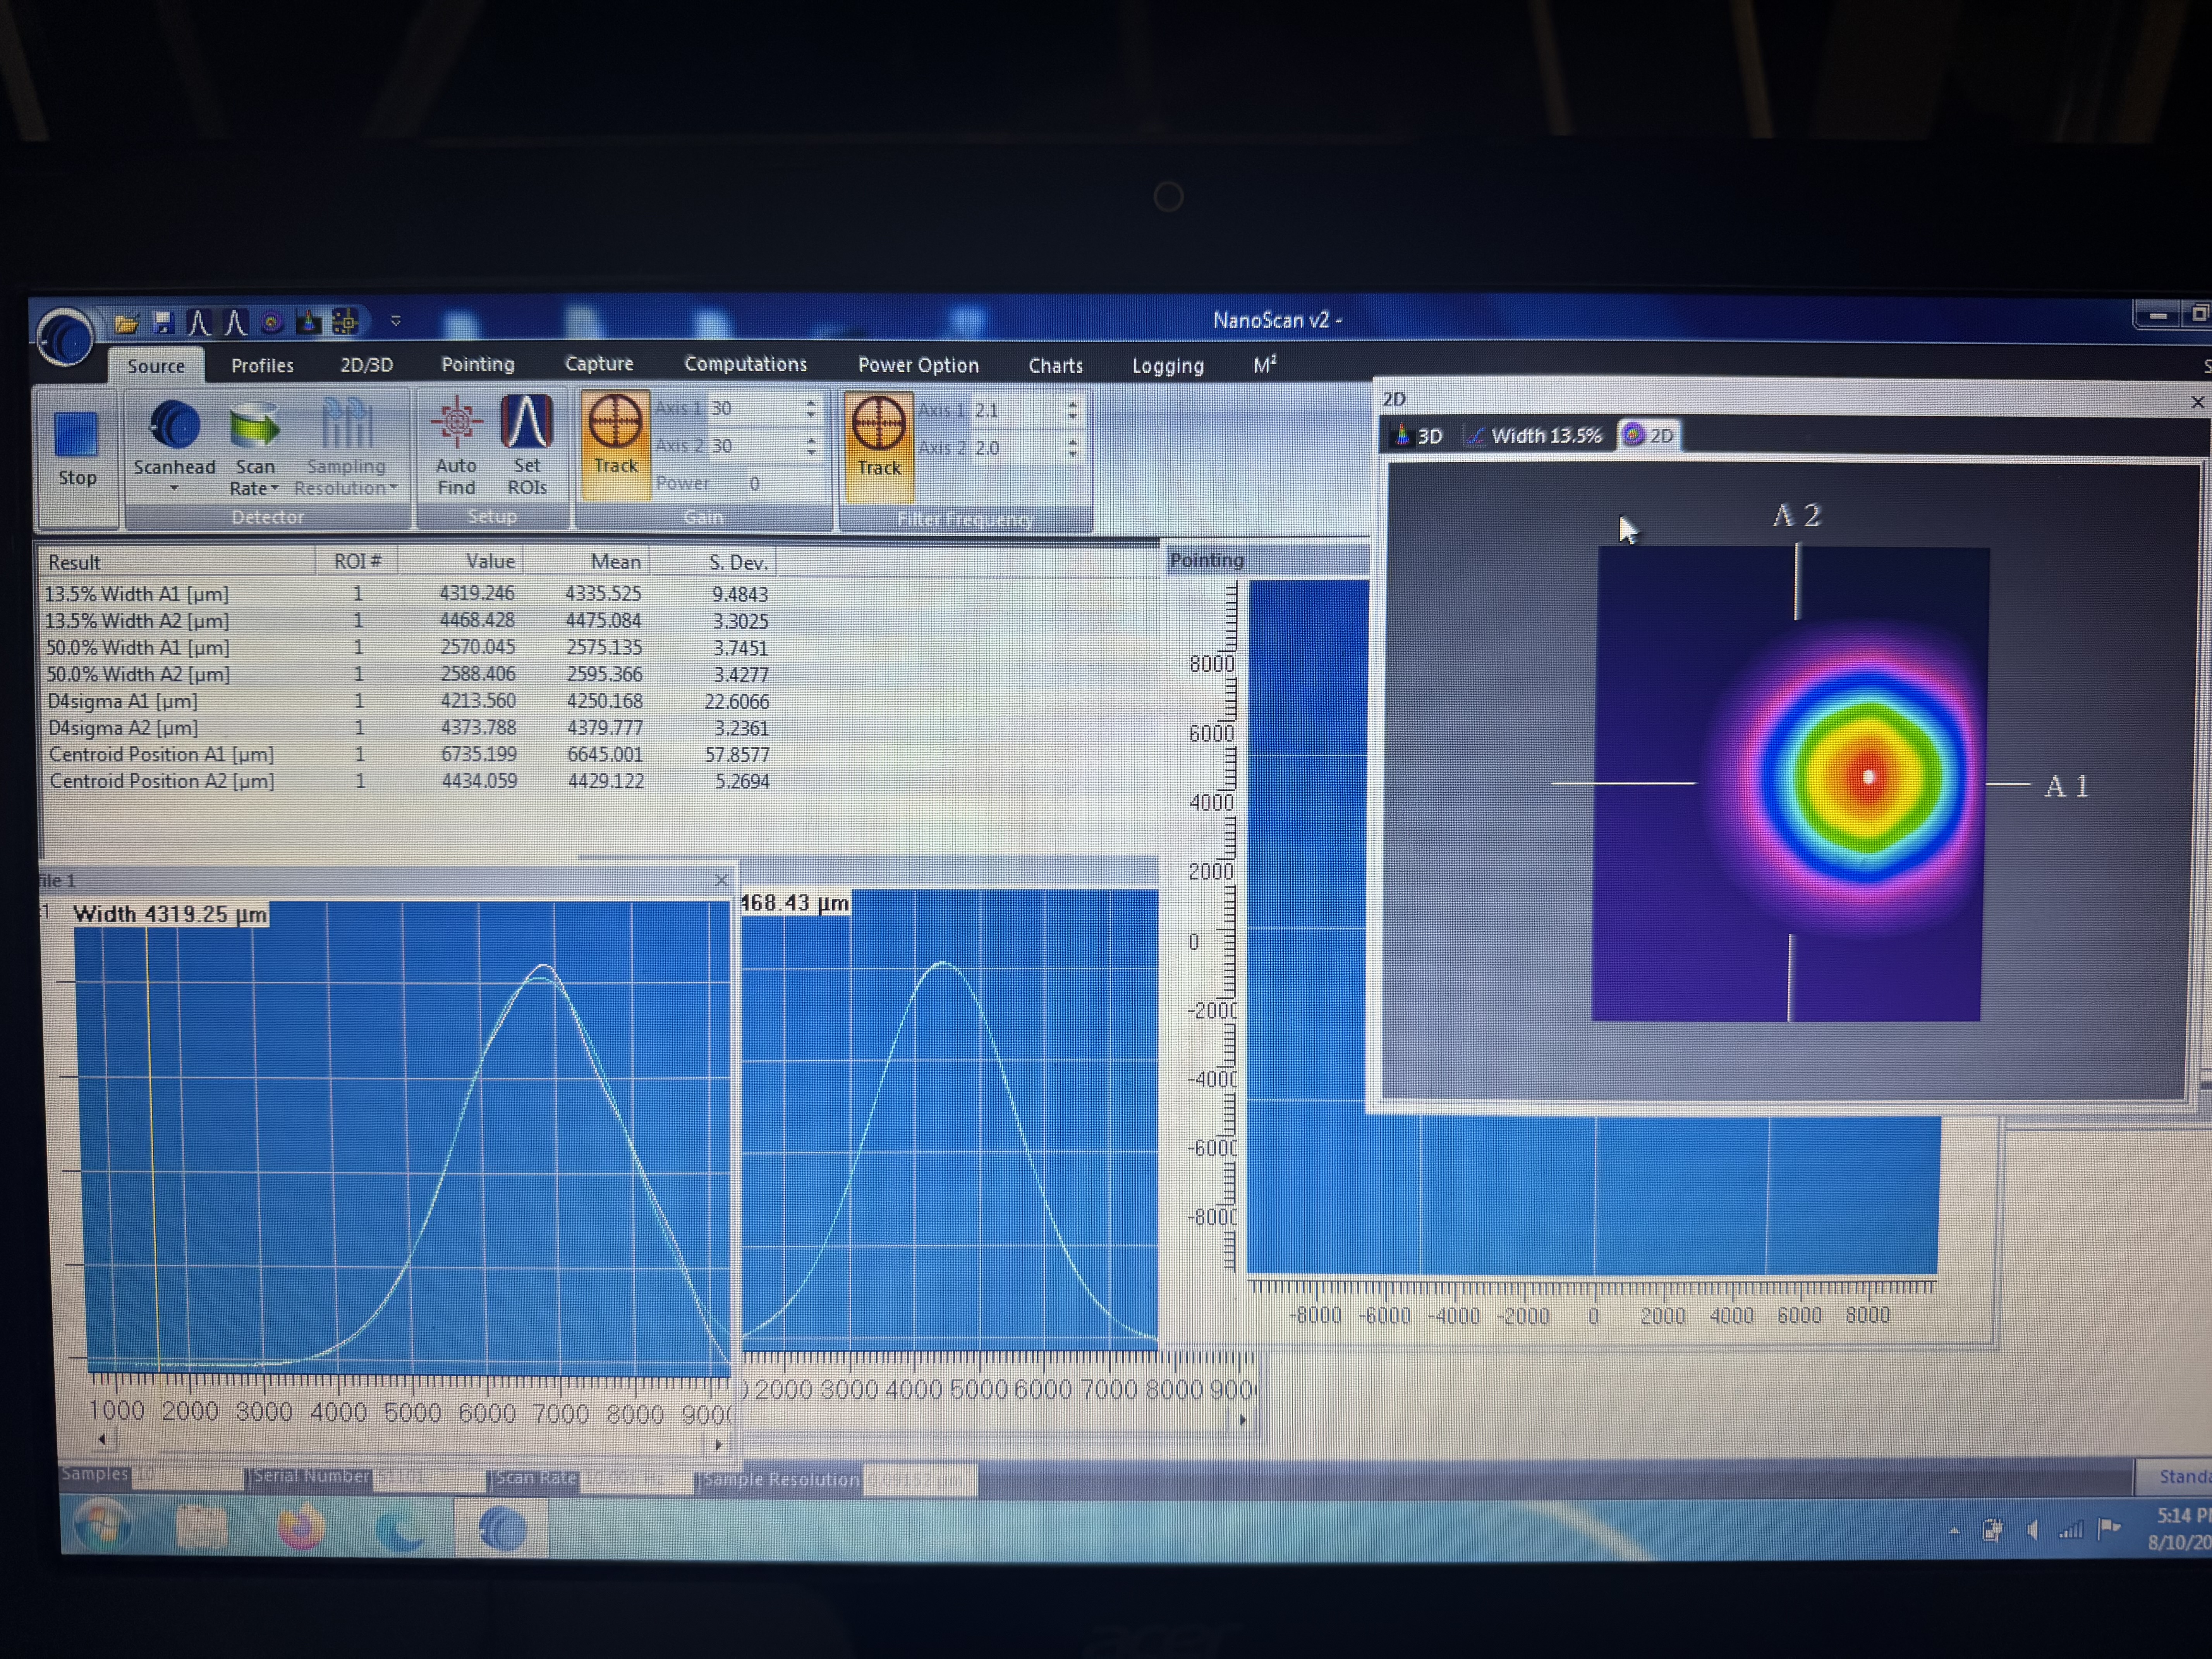Select the Width 13.5% tab in 2D window
Screen dimensions: 2212x1659
pyautogui.click(x=1534, y=436)
